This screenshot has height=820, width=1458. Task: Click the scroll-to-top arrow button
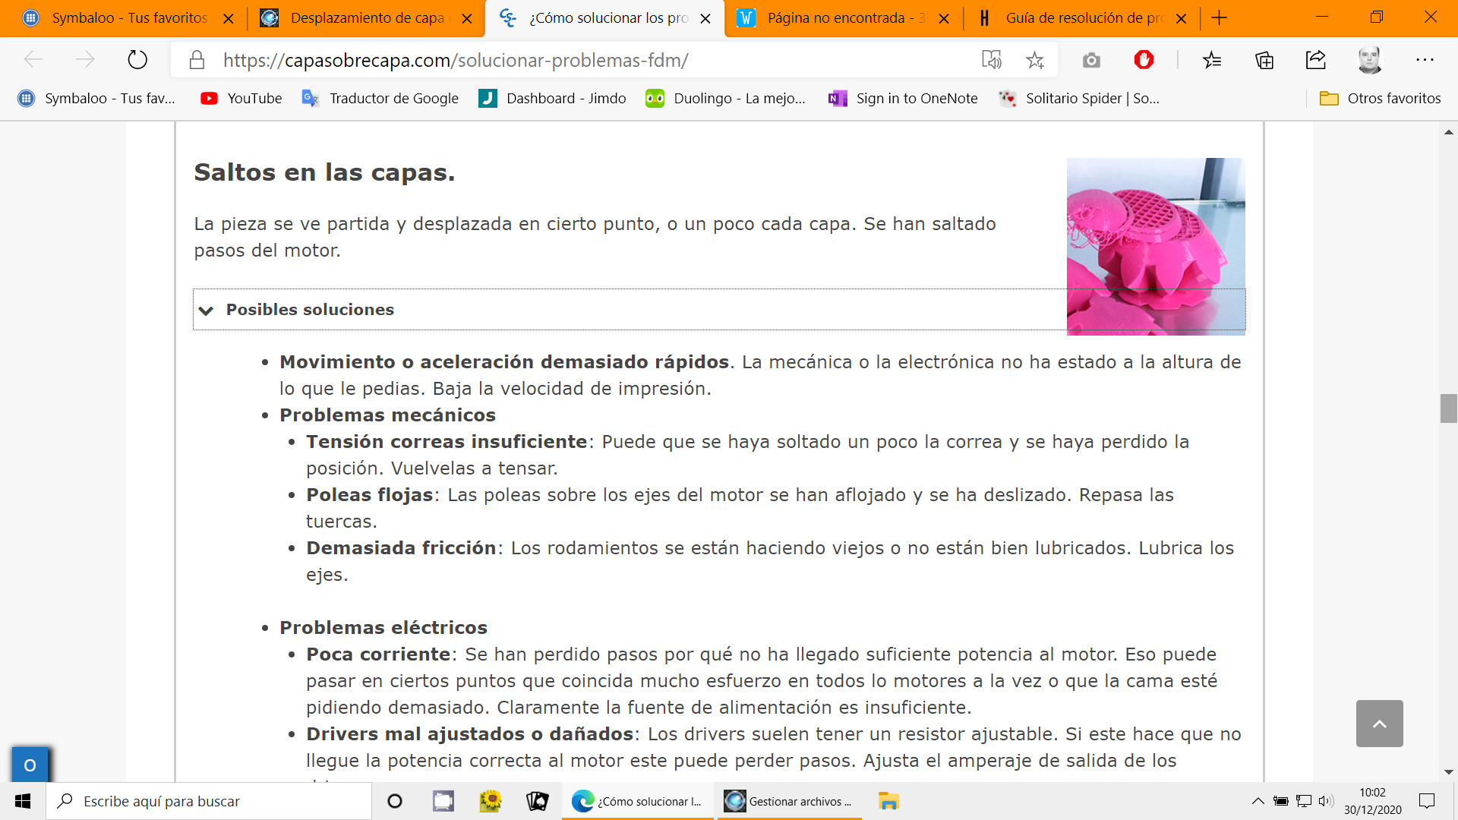coord(1379,724)
